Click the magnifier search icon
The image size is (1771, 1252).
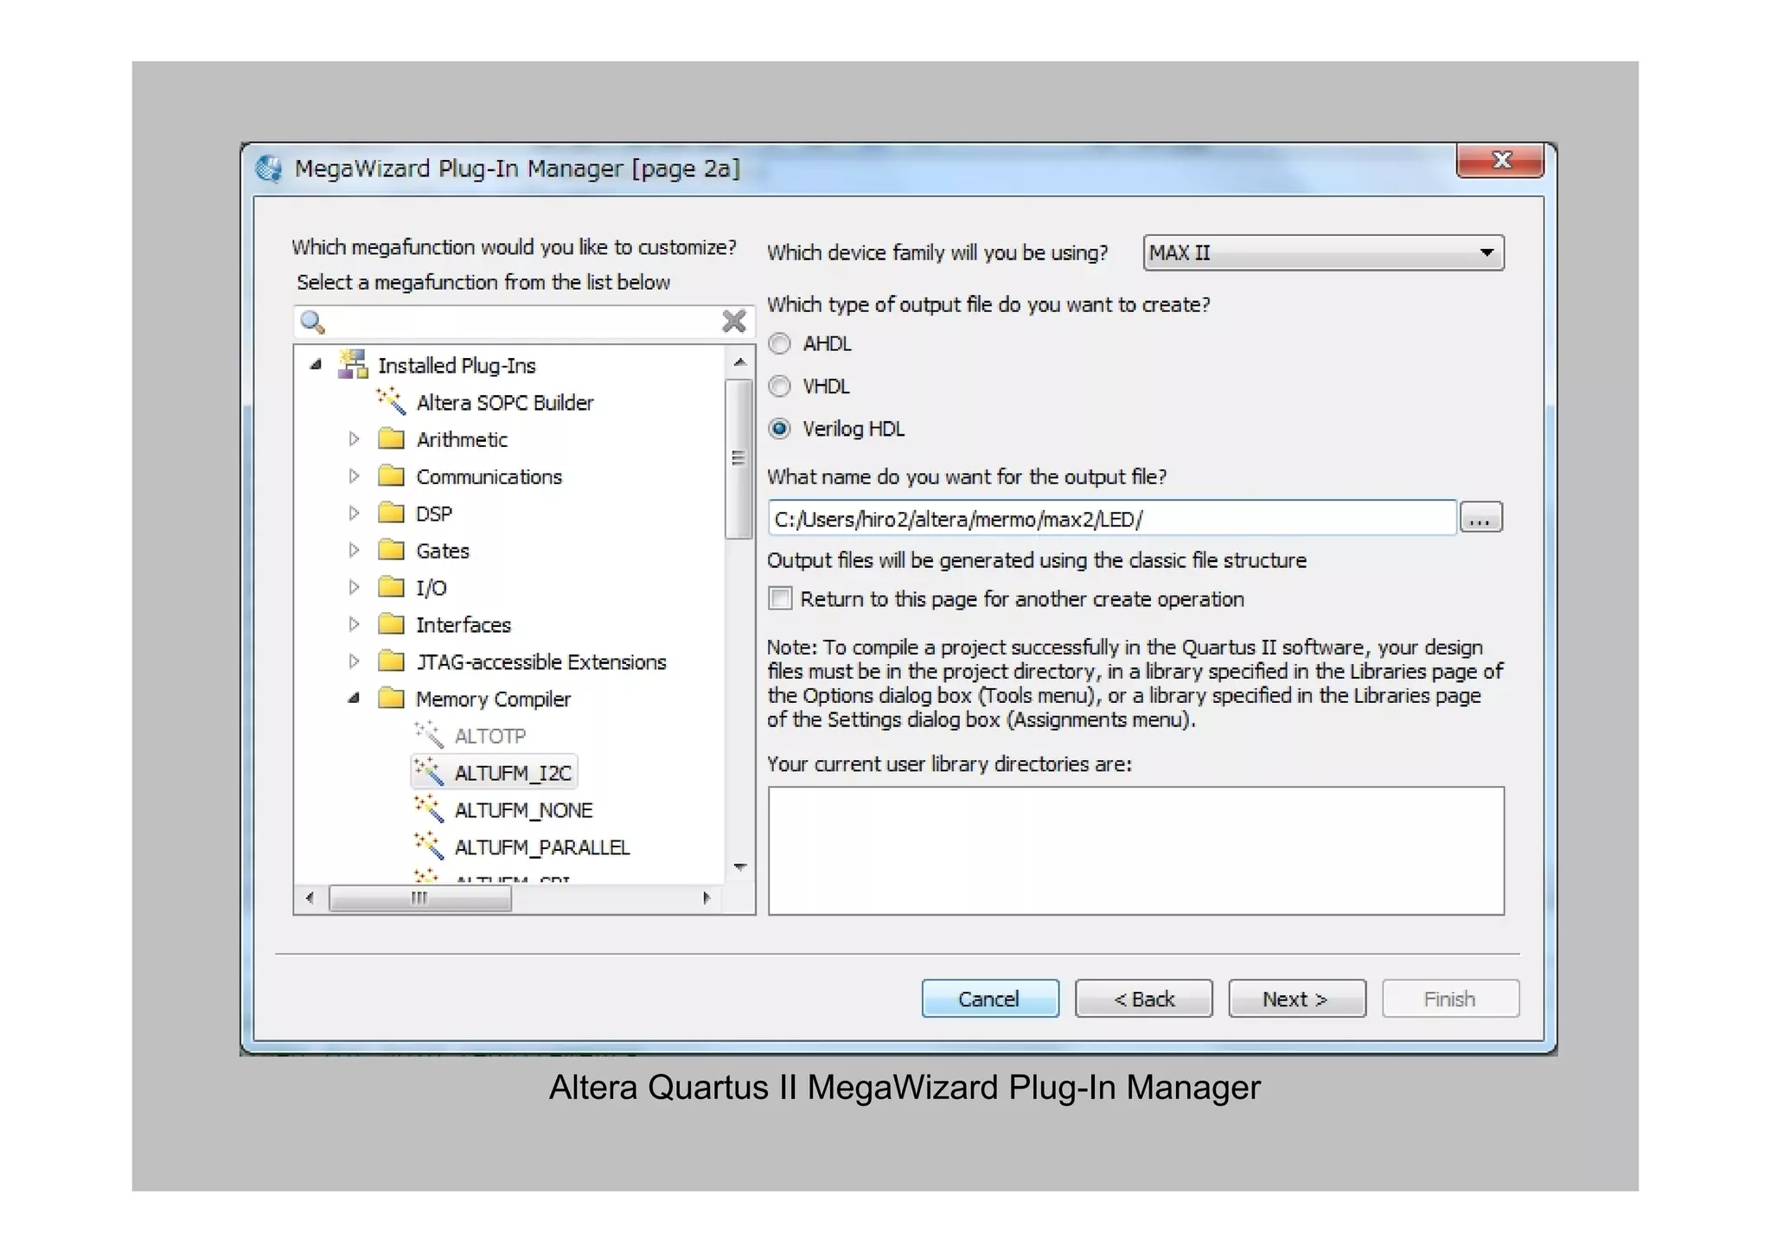[x=312, y=322]
